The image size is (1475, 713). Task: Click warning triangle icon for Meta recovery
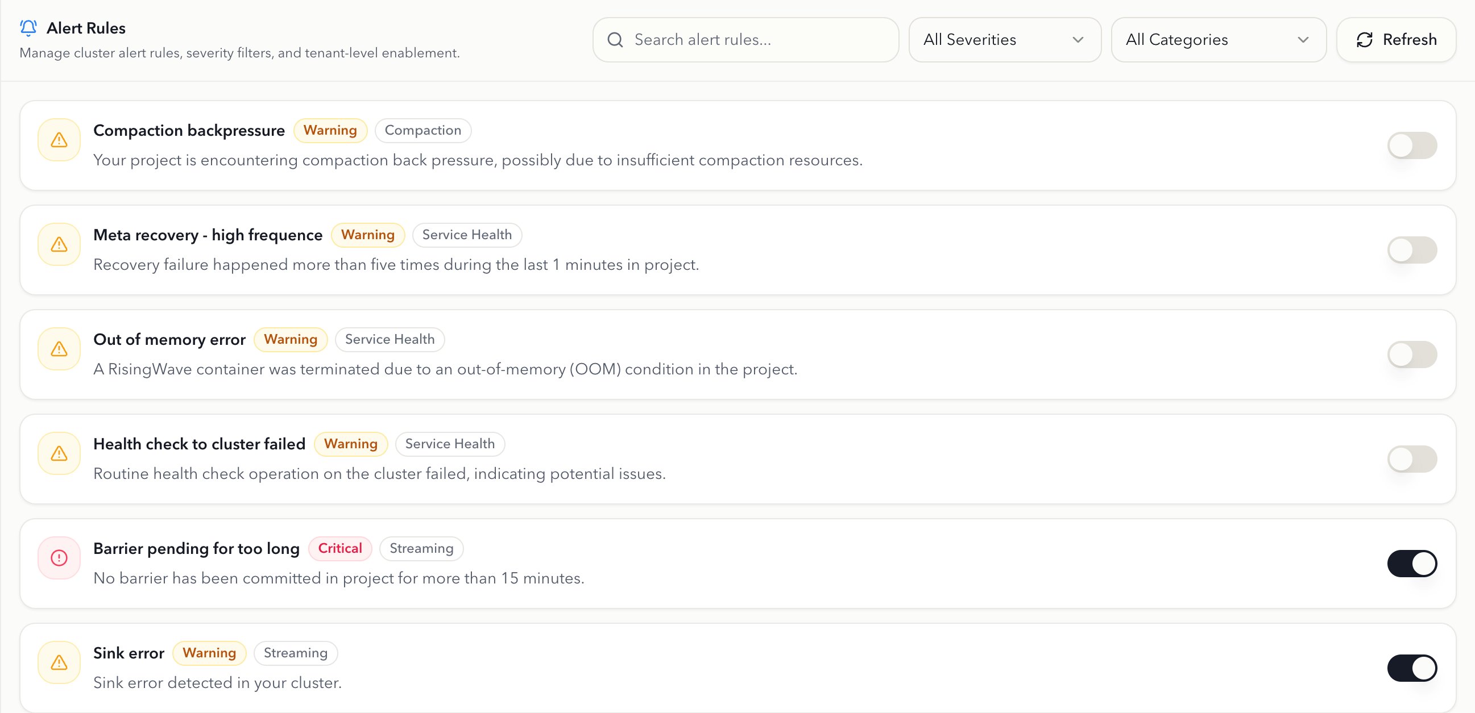click(59, 244)
